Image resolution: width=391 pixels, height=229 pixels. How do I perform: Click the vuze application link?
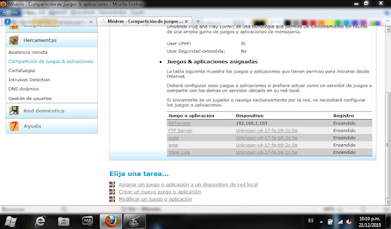tap(174, 137)
